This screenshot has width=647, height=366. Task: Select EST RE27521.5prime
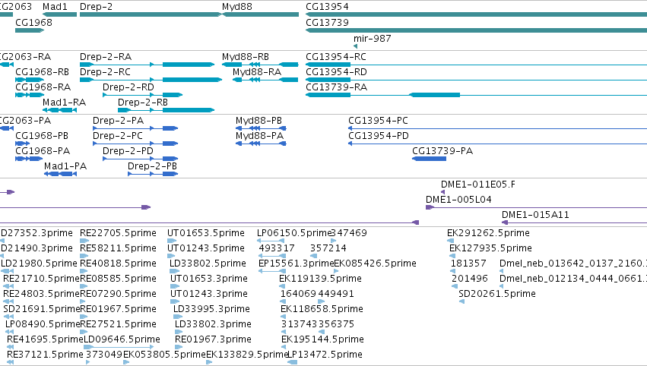click(84, 332)
